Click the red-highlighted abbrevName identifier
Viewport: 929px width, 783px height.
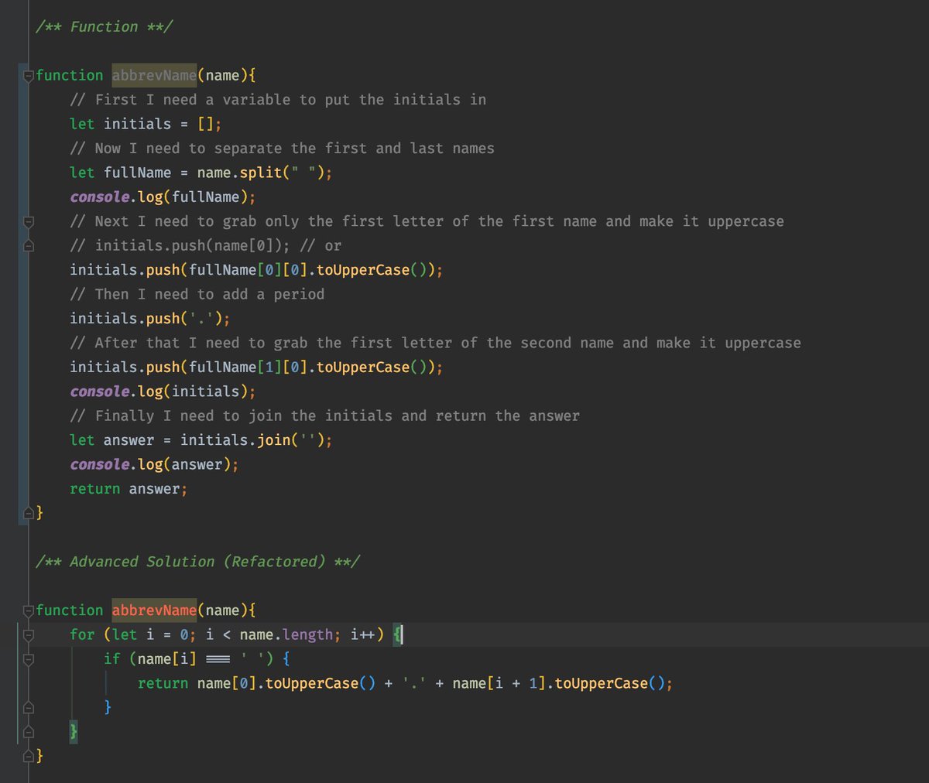click(154, 610)
